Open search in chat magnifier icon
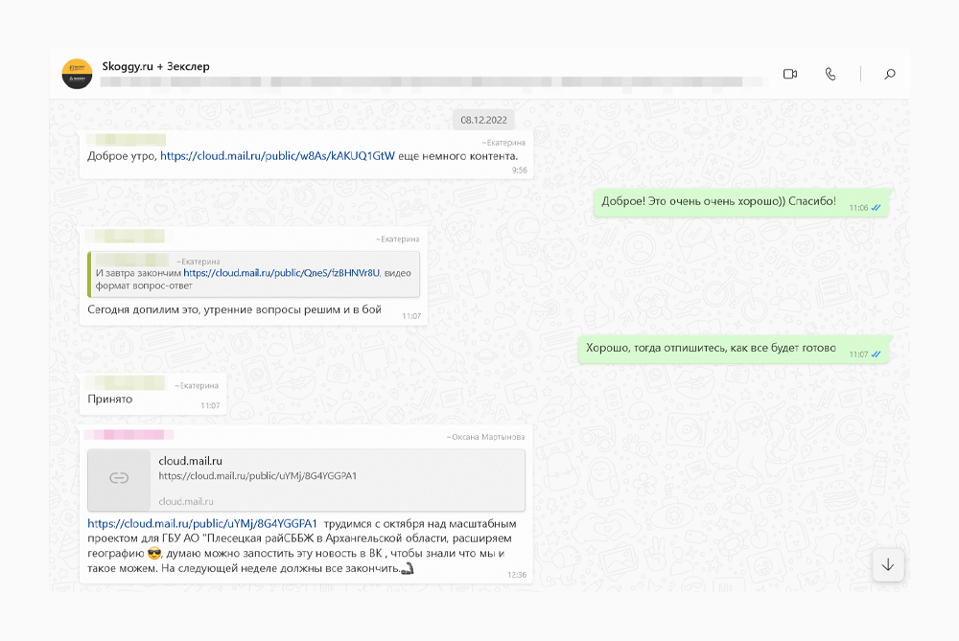This screenshot has width=959, height=641. point(890,74)
